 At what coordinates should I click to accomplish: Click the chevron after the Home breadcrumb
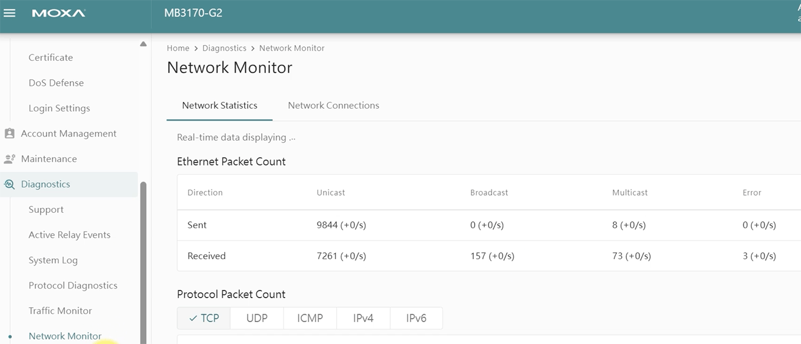point(195,48)
